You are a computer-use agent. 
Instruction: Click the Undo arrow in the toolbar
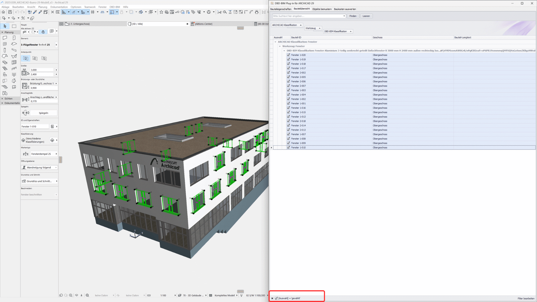tap(17, 12)
